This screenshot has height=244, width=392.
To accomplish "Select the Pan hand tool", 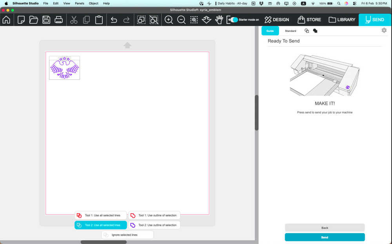I will (219, 20).
